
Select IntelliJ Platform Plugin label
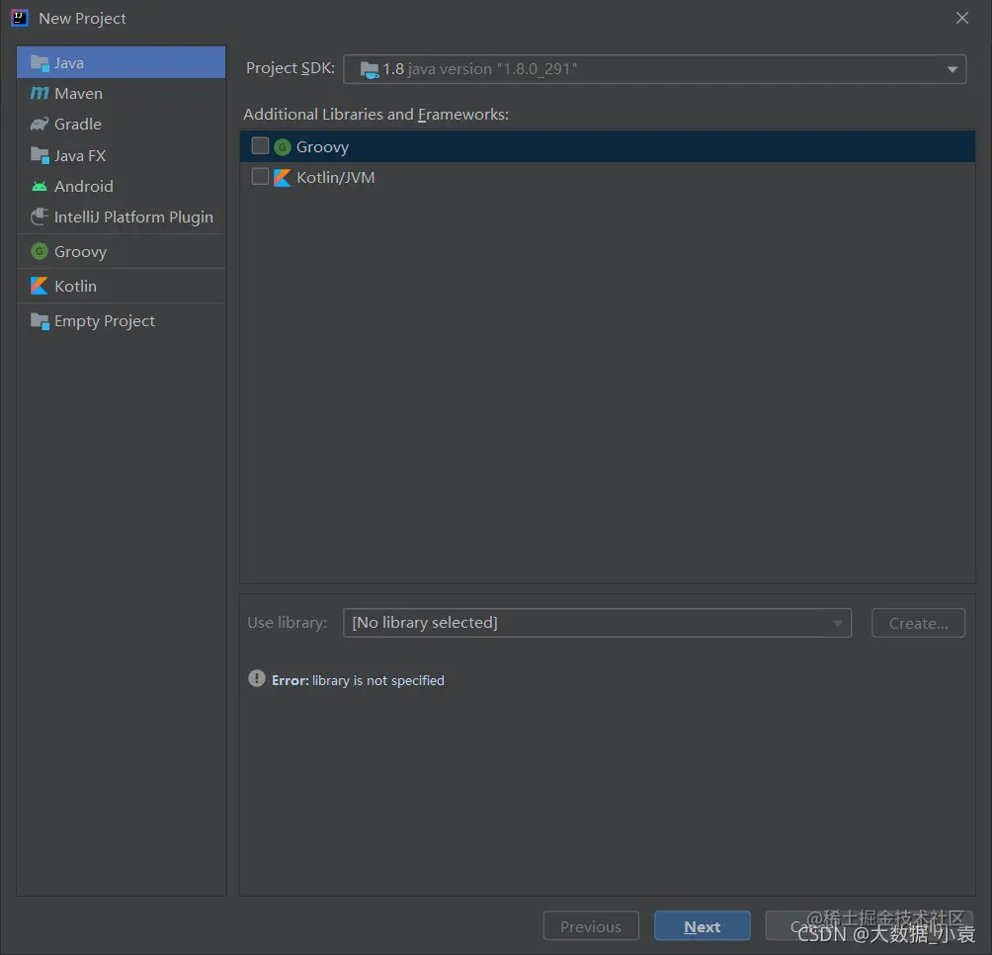click(x=133, y=217)
